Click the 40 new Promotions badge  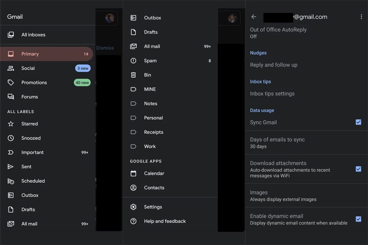click(x=82, y=82)
